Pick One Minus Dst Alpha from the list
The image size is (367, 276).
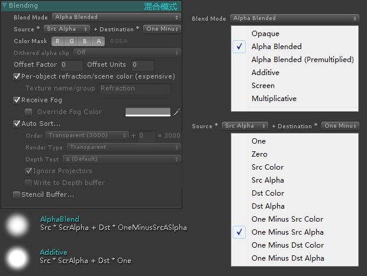288,258
